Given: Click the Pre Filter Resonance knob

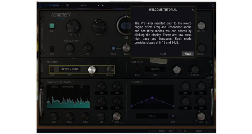Looking at the screenshot, I should tap(110, 70).
